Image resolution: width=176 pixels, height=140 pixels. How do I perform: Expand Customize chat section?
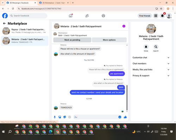click(151, 57)
